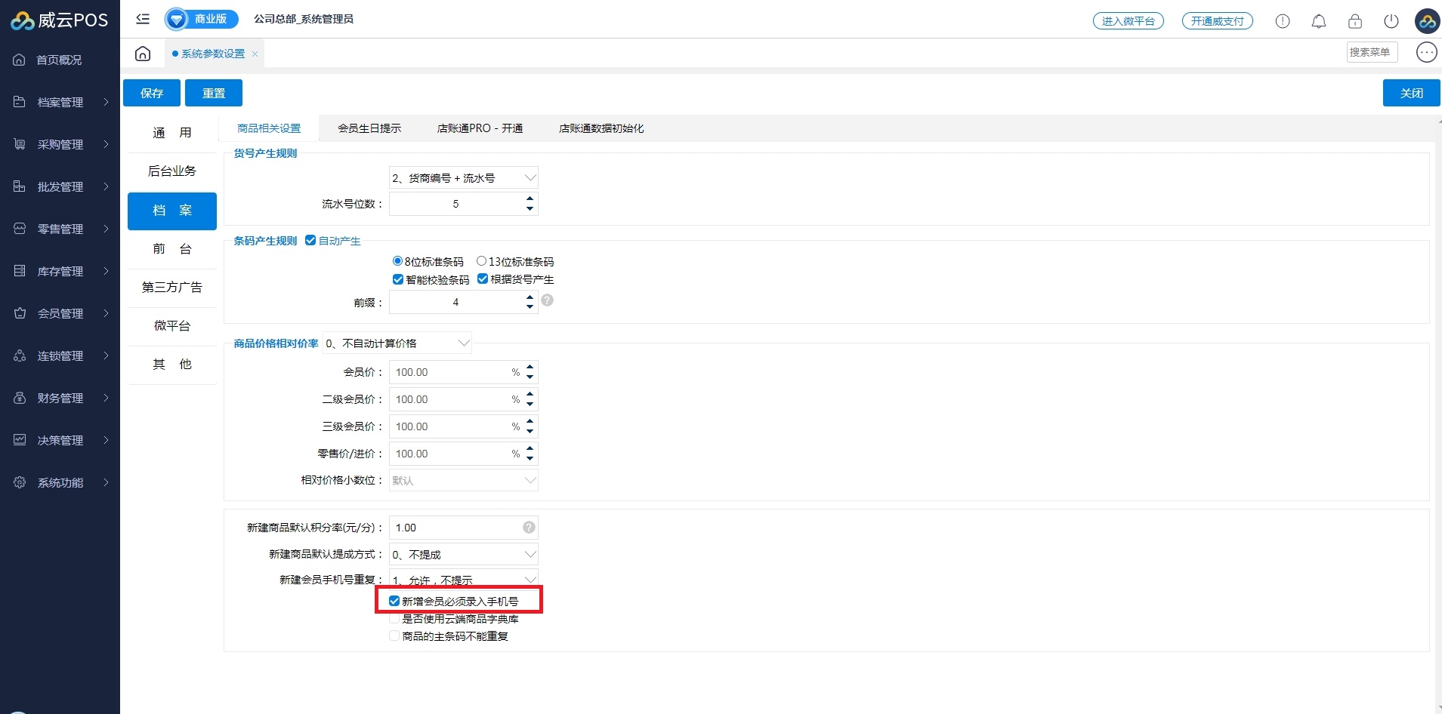The height and width of the screenshot is (714, 1442).
Task: Click the home icon in tab bar
Action: coord(143,54)
